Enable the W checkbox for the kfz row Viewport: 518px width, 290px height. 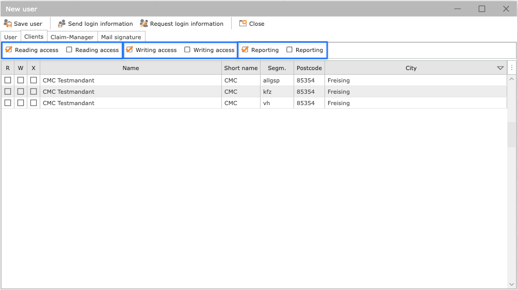(21, 92)
